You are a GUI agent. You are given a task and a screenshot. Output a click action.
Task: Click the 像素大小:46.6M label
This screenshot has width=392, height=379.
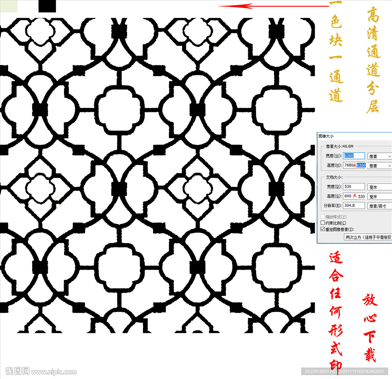tap(340, 146)
